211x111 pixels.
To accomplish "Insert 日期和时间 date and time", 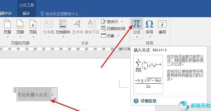I will 113,29.
